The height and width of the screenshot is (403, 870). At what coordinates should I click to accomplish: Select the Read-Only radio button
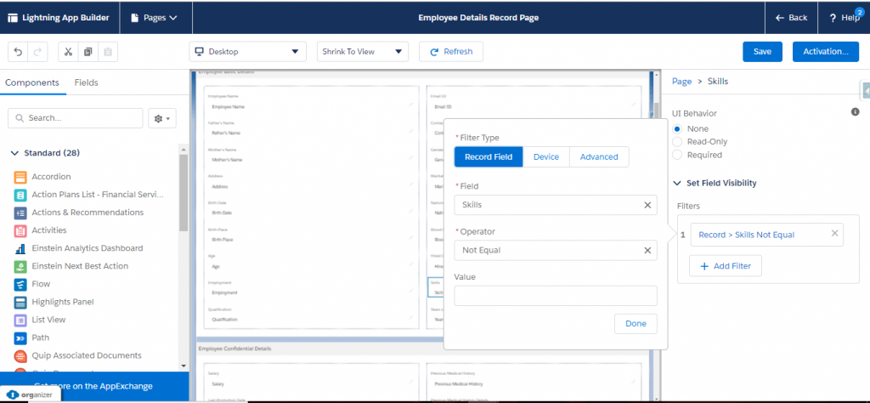pyautogui.click(x=677, y=141)
